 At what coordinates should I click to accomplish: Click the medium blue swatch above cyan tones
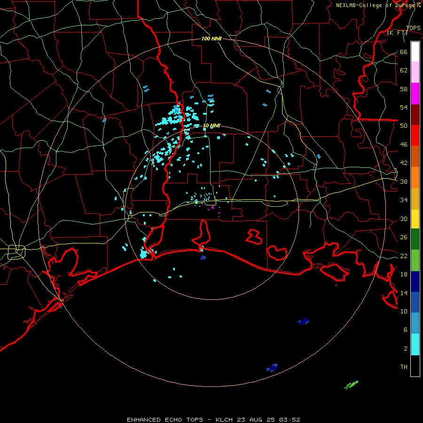click(415, 302)
